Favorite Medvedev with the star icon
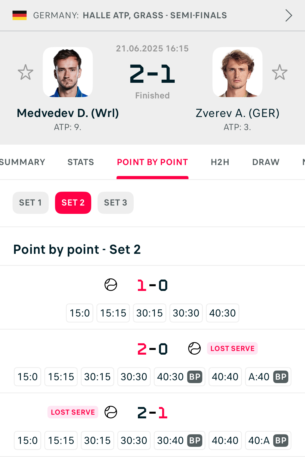Viewport: 305px width, 457px height. [26, 72]
